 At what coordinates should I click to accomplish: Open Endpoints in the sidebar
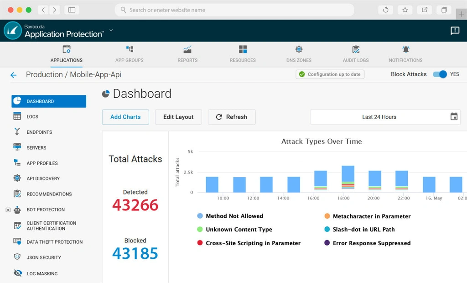point(39,132)
